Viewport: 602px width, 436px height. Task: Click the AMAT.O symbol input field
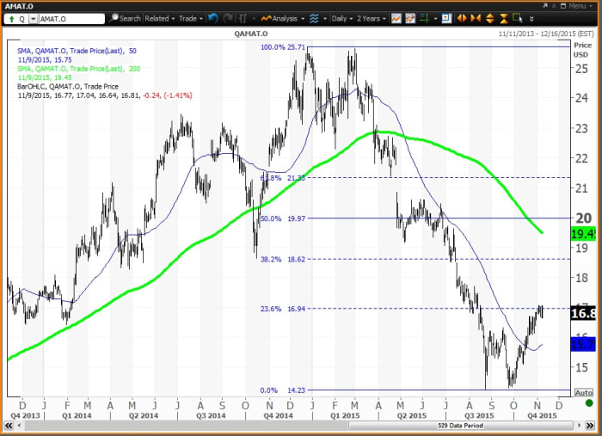point(71,19)
